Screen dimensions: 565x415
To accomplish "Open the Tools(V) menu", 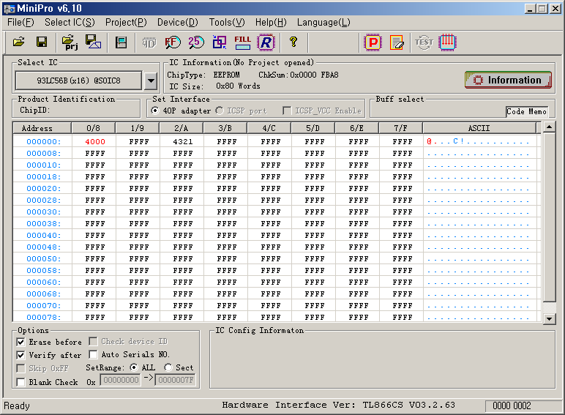I will pos(227,23).
